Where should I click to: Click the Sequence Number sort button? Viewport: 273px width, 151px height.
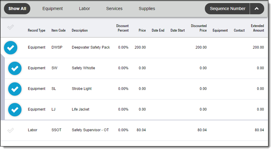227,9
